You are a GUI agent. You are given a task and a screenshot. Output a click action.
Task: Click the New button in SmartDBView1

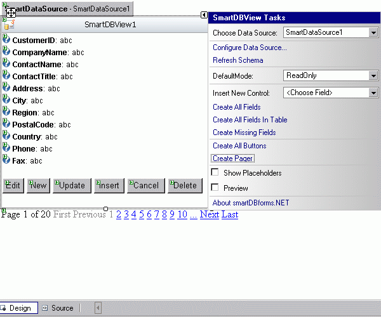[38, 186]
